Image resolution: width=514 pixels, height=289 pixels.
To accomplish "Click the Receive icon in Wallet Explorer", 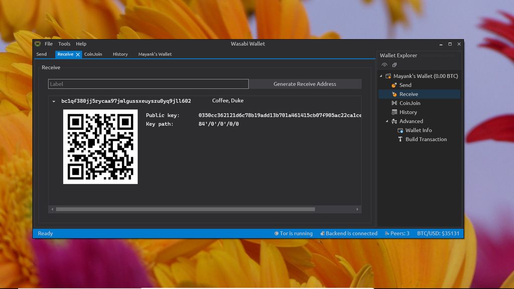I will [x=395, y=94].
